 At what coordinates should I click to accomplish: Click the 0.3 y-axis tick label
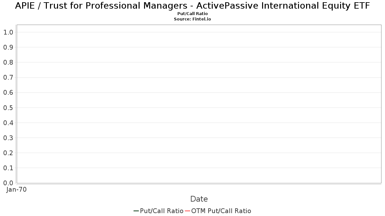[8, 138]
